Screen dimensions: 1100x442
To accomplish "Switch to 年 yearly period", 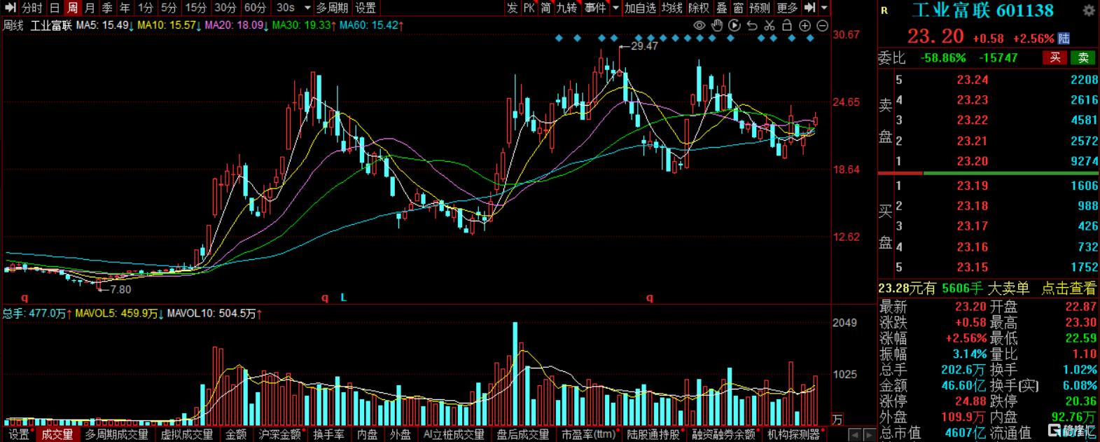I will [x=125, y=8].
